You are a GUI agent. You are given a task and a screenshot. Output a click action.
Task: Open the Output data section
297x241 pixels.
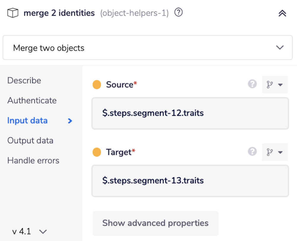click(x=30, y=140)
